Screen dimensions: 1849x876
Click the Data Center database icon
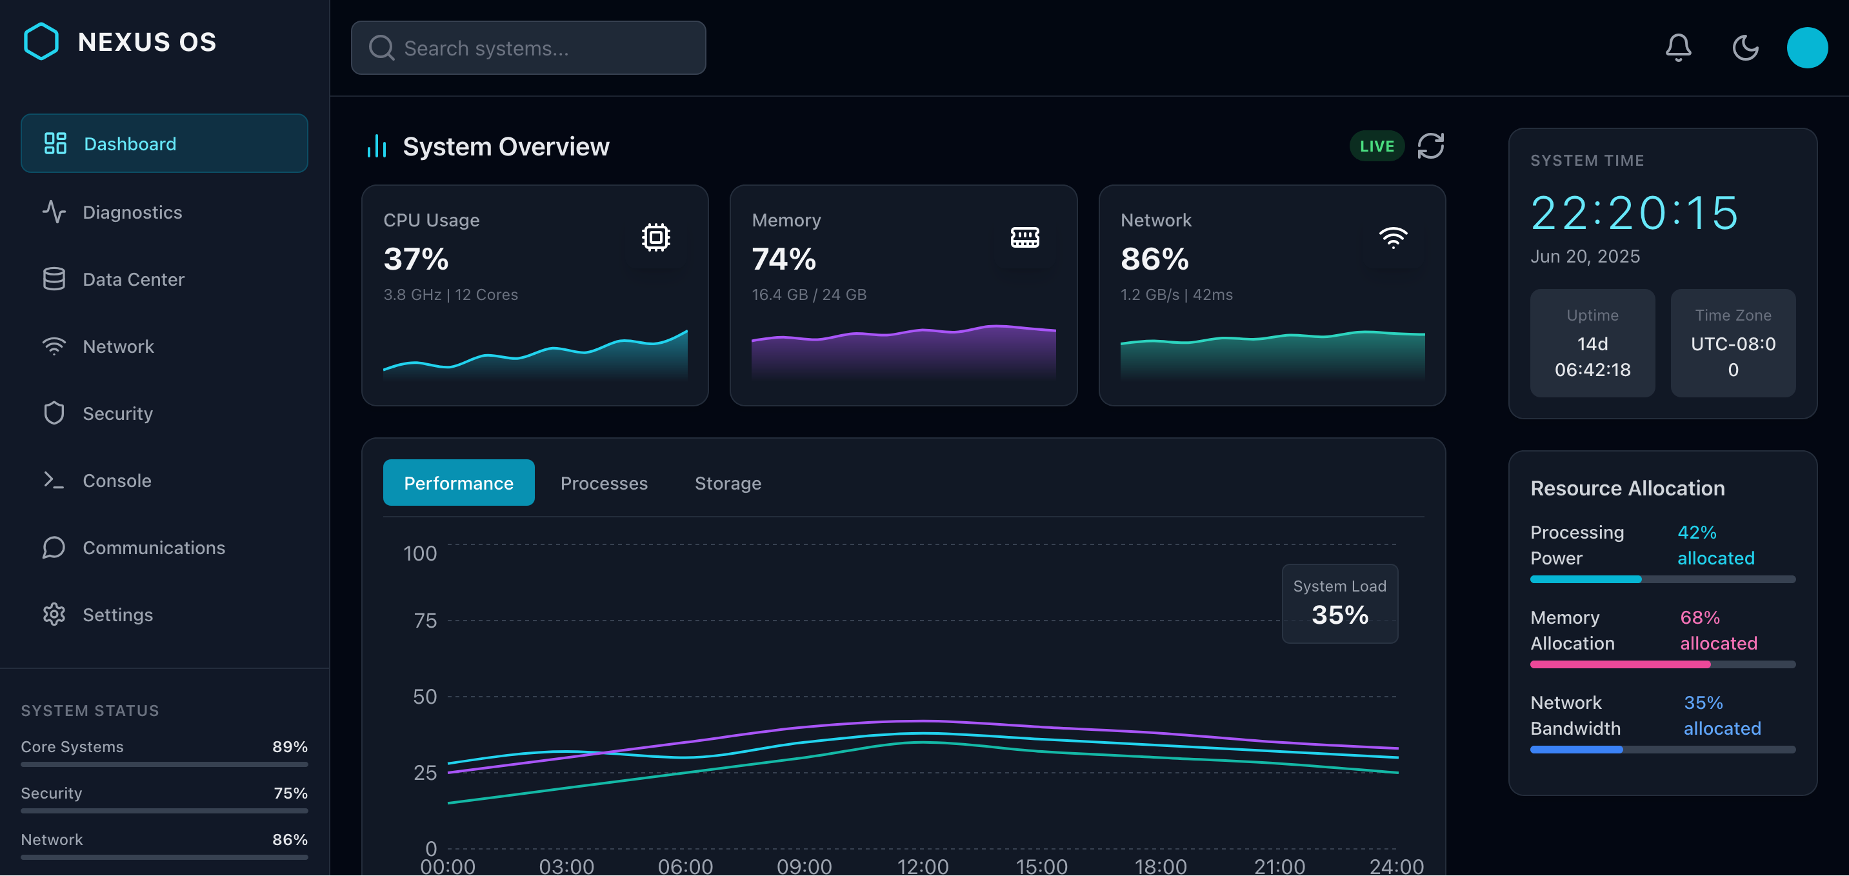tap(54, 279)
